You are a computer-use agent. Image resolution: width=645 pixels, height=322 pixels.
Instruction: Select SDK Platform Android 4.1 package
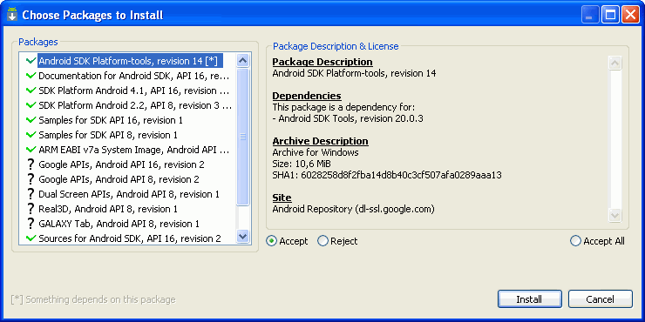[128, 91]
